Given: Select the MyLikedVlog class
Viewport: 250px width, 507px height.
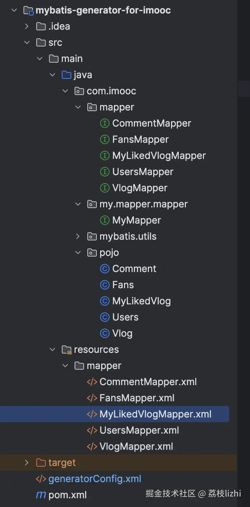Looking at the screenshot, I should tap(141, 301).
